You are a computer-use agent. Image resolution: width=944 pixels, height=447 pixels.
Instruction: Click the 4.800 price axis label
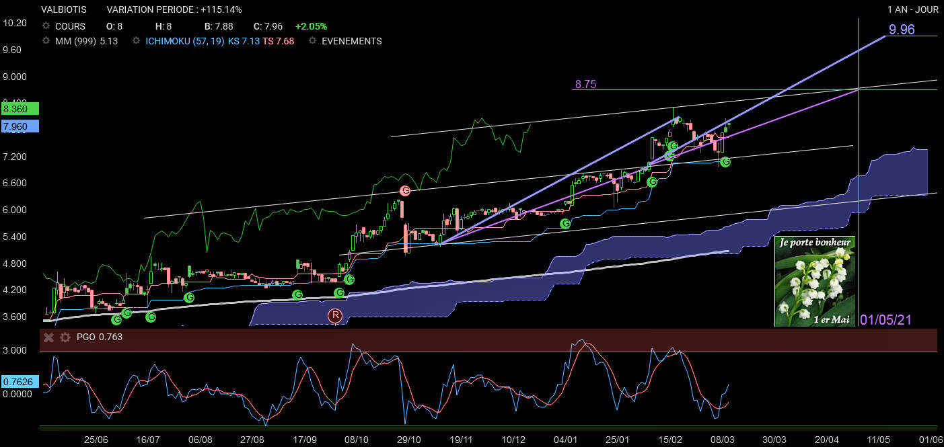[15, 263]
